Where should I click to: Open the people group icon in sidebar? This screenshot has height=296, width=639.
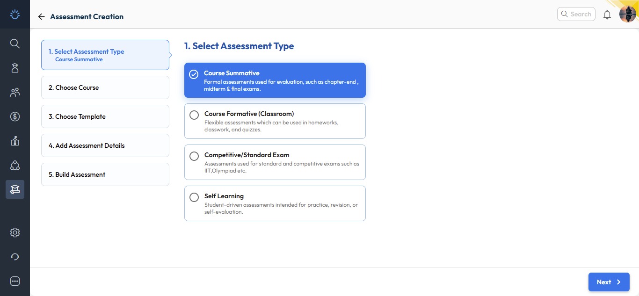(15, 92)
